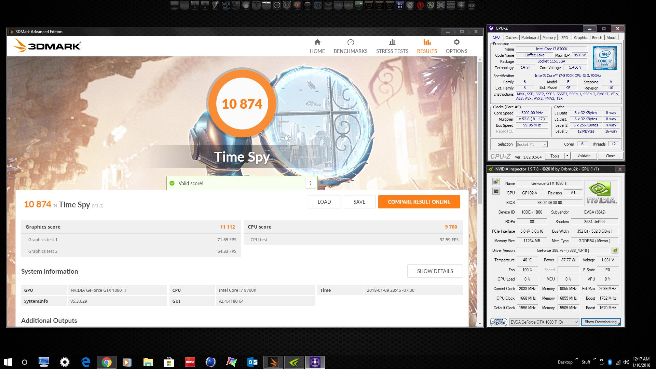Screen dimensions: 656x369
Task: Switch to the Mainboard tab in CPU-Z
Action: click(x=530, y=38)
